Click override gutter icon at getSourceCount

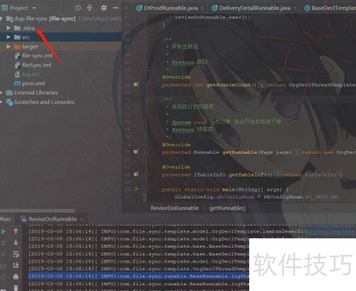(x=136, y=85)
